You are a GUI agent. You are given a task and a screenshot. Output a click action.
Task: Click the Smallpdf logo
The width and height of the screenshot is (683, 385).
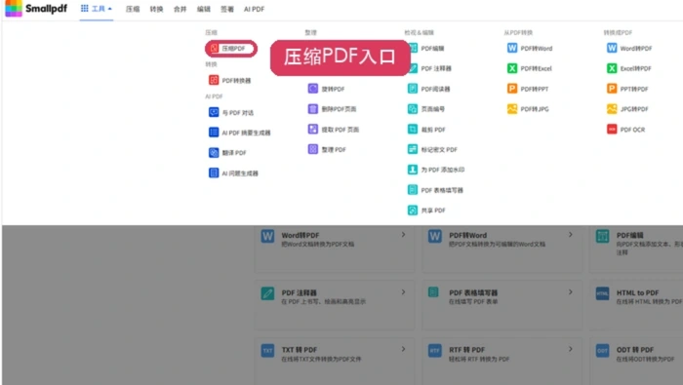tap(36, 9)
